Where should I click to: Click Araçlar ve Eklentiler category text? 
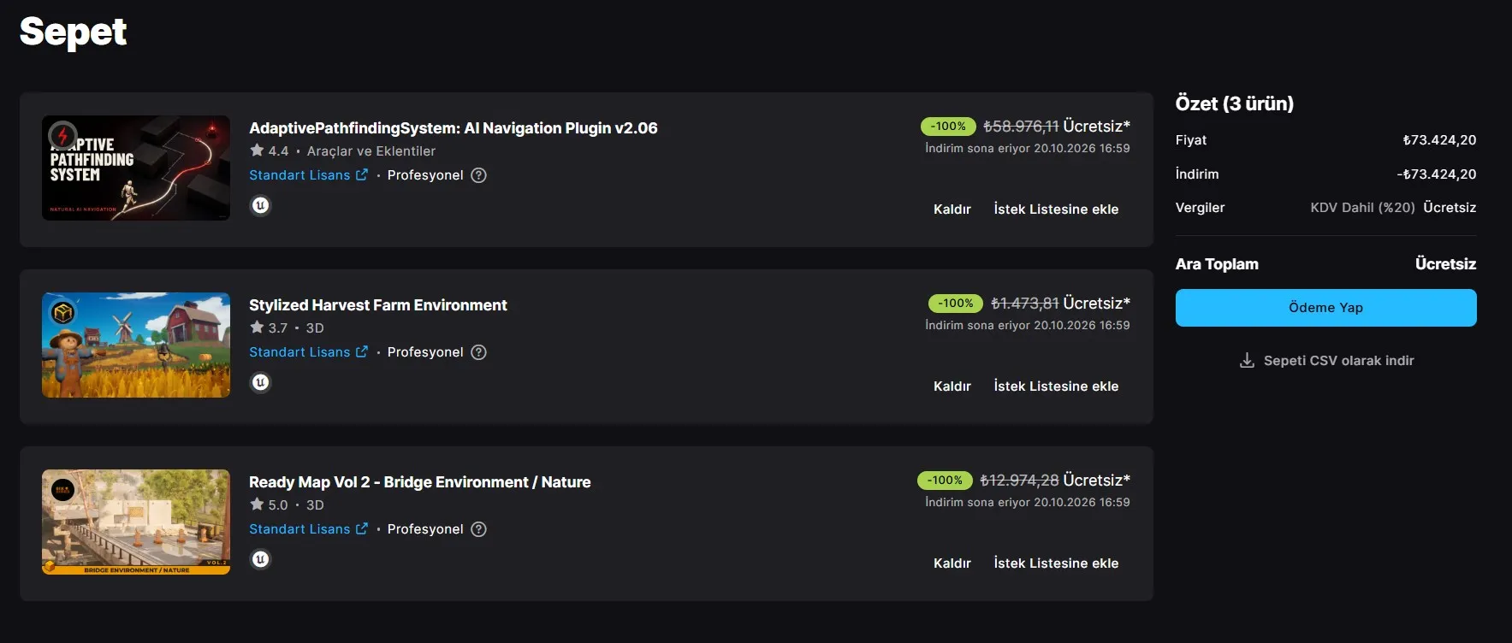[x=371, y=151]
